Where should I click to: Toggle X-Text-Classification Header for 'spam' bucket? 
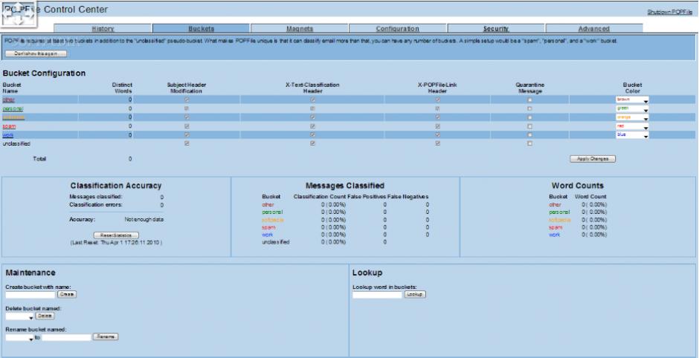[312, 126]
